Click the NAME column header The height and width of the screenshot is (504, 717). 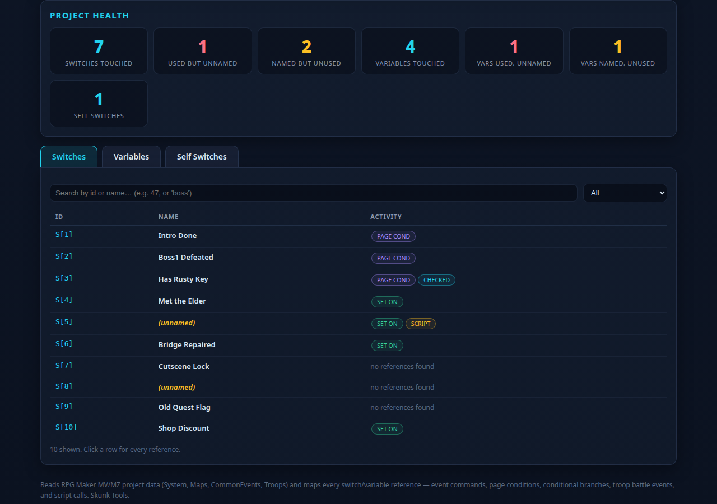168,217
